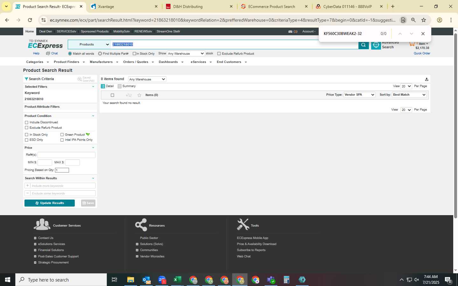Click previous match arrow in find bar
Image resolution: width=458 pixels, height=286 pixels.
tap(400, 34)
